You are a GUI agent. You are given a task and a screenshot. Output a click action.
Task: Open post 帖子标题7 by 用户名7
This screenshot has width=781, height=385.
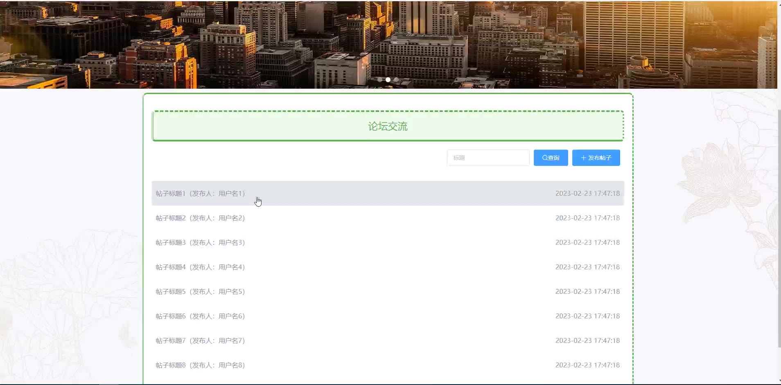(388, 340)
